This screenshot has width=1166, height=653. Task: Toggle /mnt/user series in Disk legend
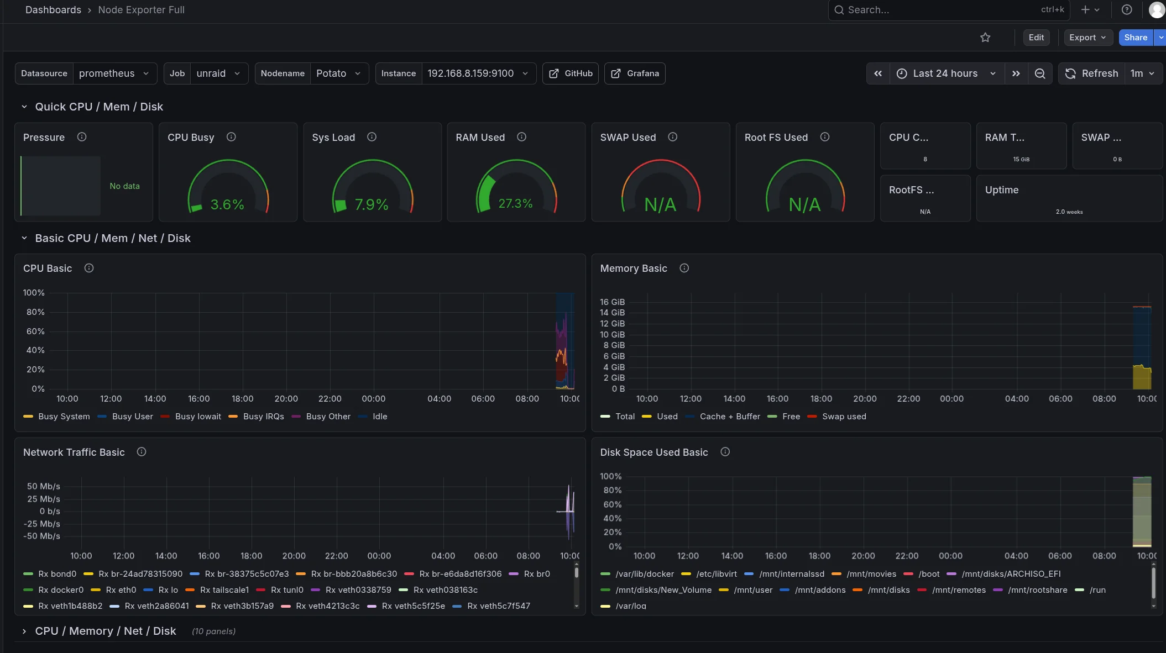[753, 590]
